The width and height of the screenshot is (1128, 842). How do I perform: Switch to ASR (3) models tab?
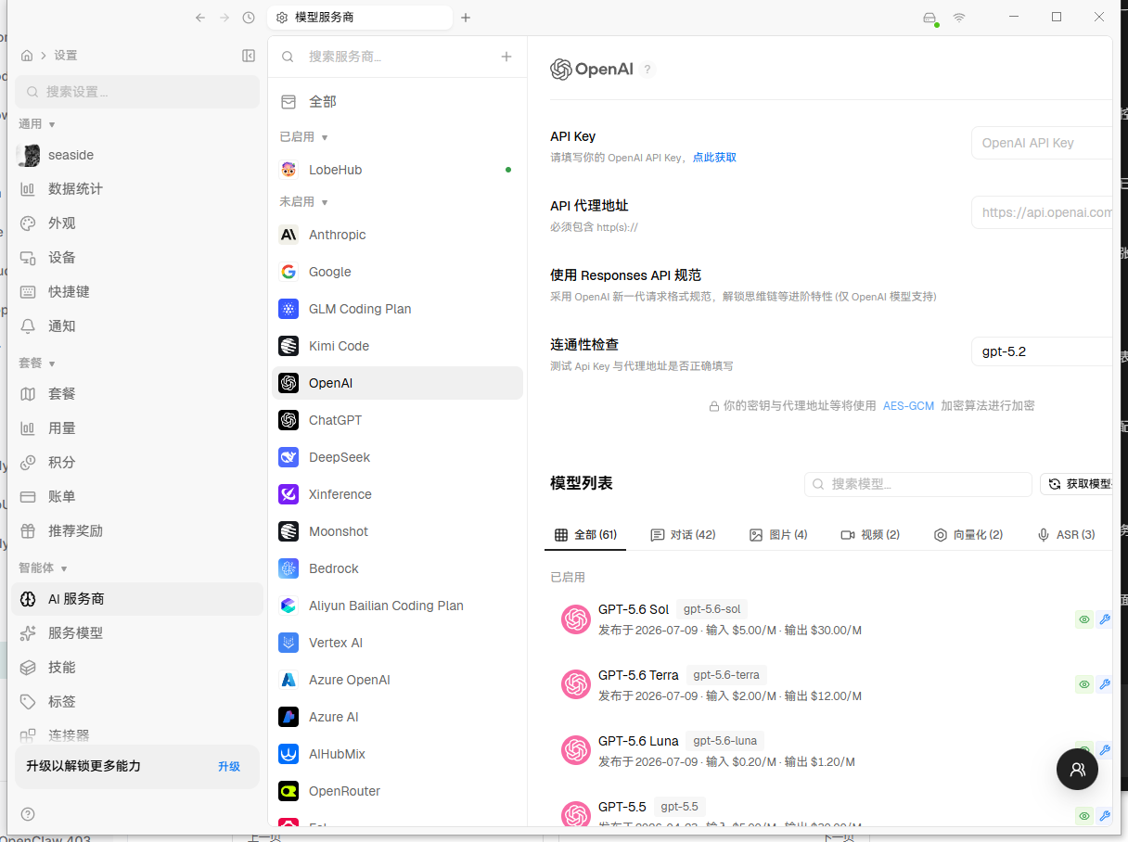(1066, 535)
